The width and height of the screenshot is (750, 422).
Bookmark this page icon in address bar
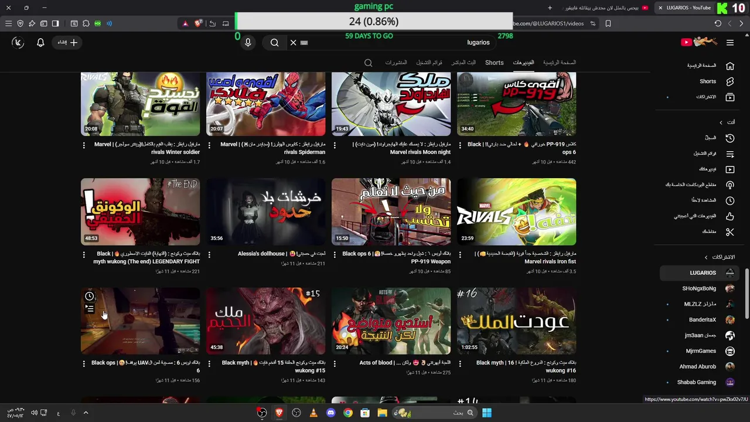[x=608, y=23]
